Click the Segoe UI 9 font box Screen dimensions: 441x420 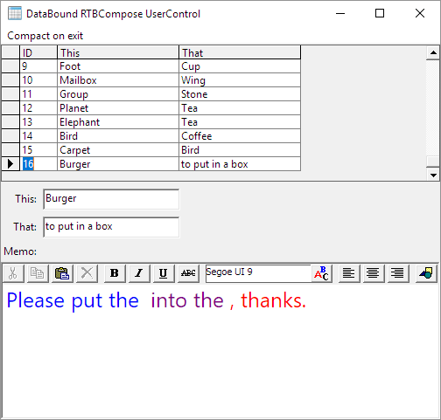258,273
